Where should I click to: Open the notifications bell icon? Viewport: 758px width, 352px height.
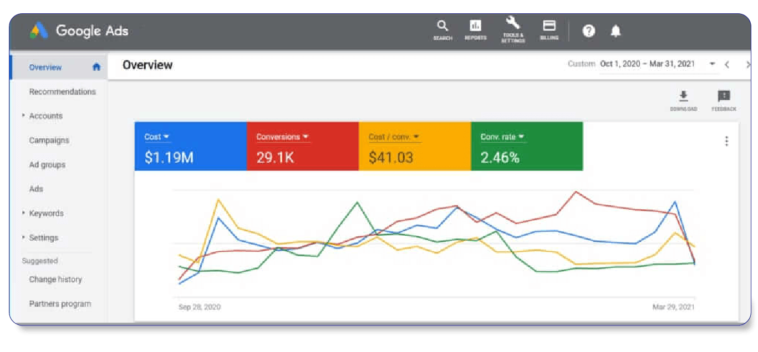click(x=615, y=32)
